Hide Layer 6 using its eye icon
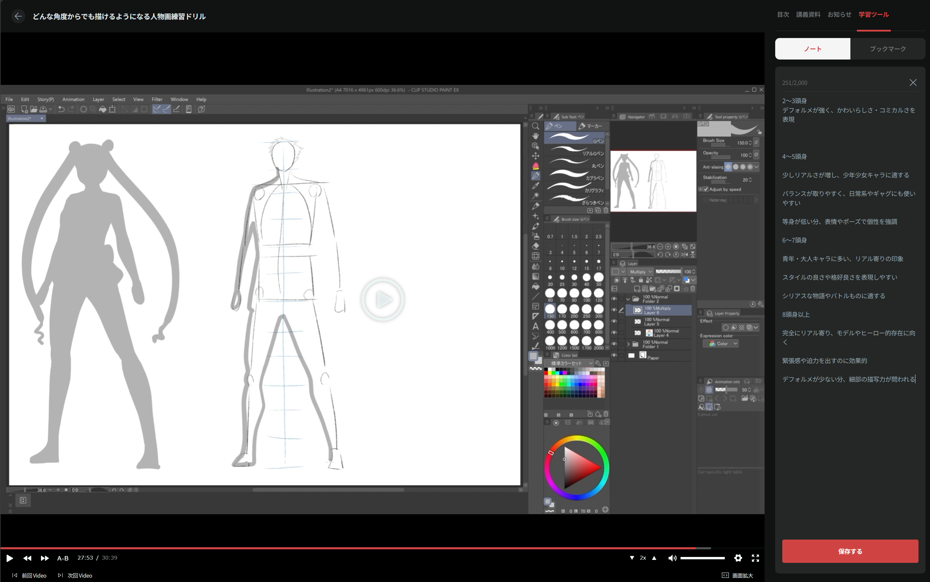This screenshot has width=930, height=582. (614, 310)
